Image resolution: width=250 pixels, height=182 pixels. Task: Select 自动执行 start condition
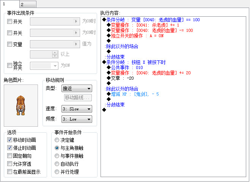click(57, 164)
